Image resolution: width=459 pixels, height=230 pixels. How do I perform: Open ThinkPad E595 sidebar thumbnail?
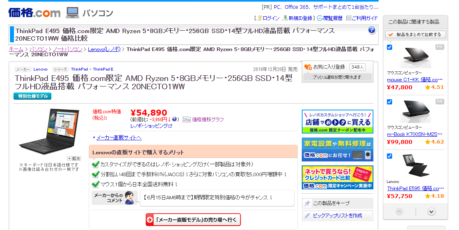pos(416,165)
